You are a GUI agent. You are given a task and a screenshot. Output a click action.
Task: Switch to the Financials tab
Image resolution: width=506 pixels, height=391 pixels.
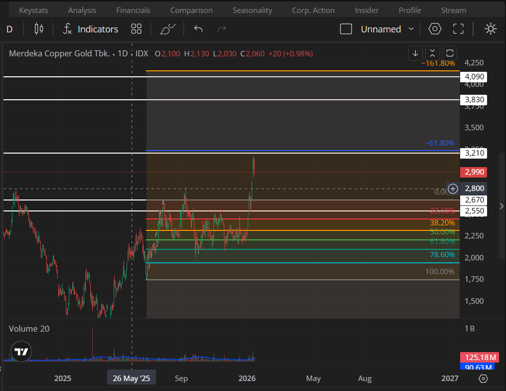click(133, 10)
